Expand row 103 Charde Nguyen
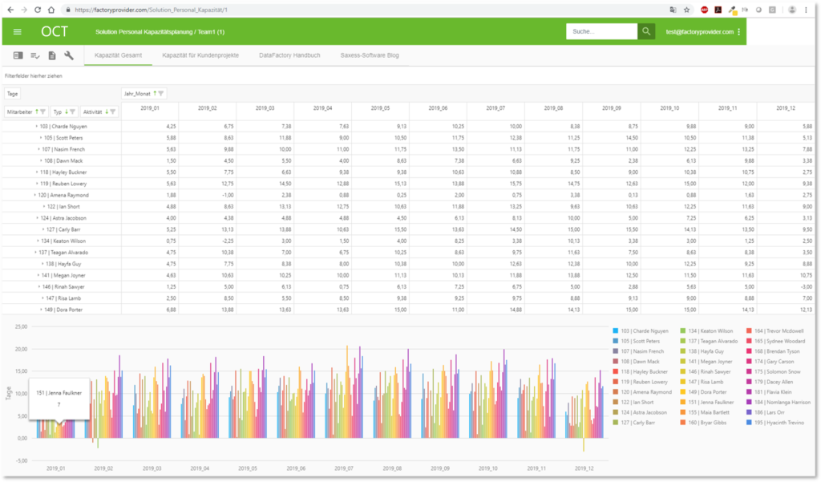 click(36, 127)
